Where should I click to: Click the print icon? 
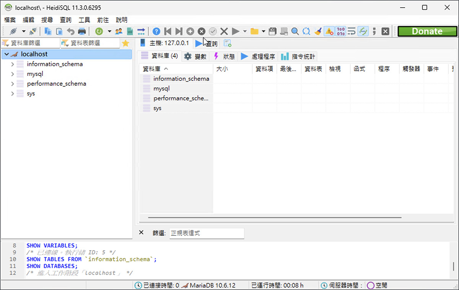82,31
